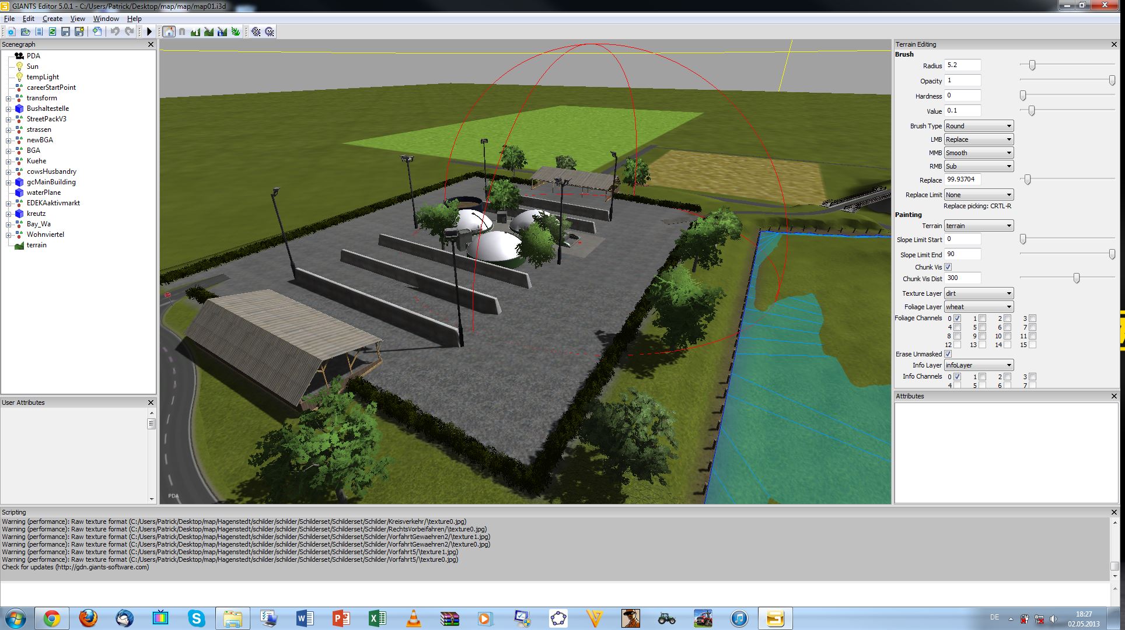Enable Foliage Channel 10 checkbox
1125x630 pixels.
[x=1007, y=336]
